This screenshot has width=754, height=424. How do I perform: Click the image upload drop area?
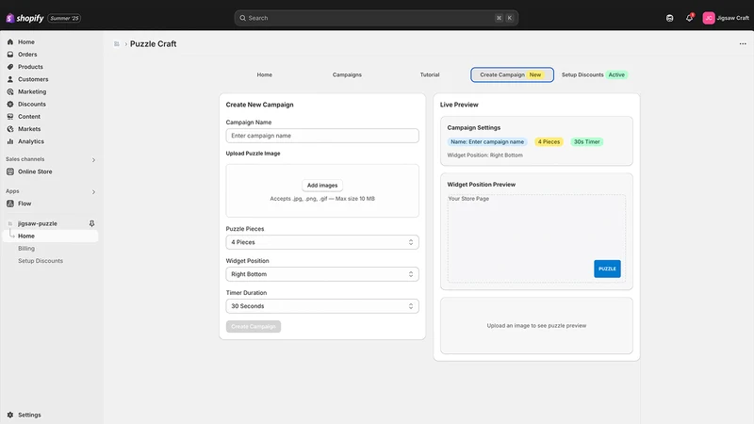click(x=322, y=191)
